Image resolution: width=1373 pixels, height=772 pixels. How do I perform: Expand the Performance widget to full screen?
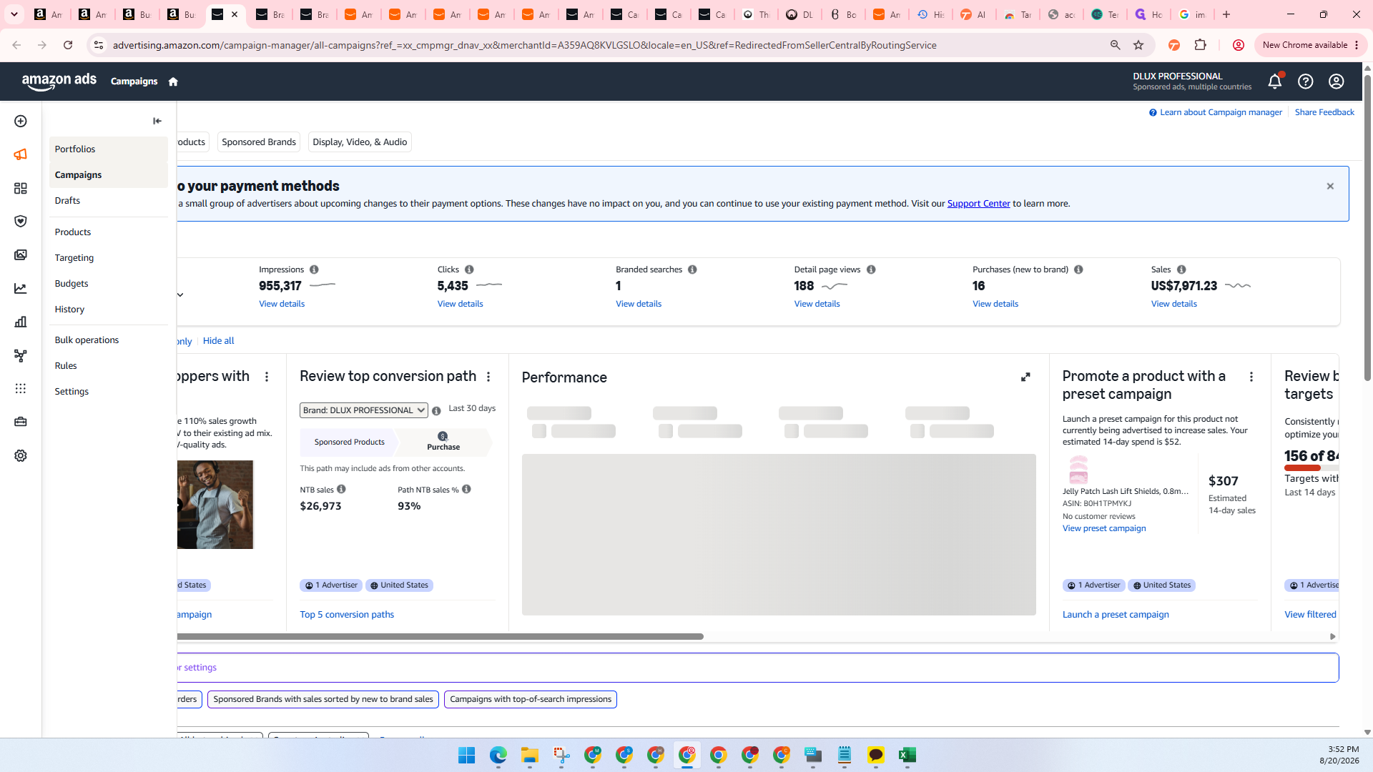(1025, 377)
